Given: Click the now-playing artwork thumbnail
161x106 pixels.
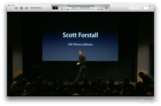Looking at the screenshot, I should [x=55, y=8].
